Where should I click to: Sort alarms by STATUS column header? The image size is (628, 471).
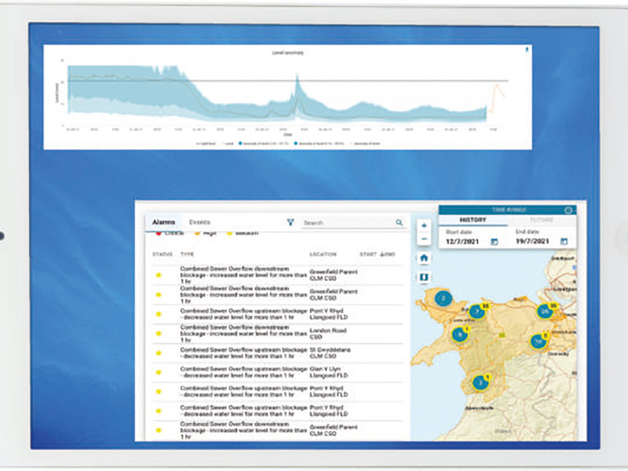162,254
